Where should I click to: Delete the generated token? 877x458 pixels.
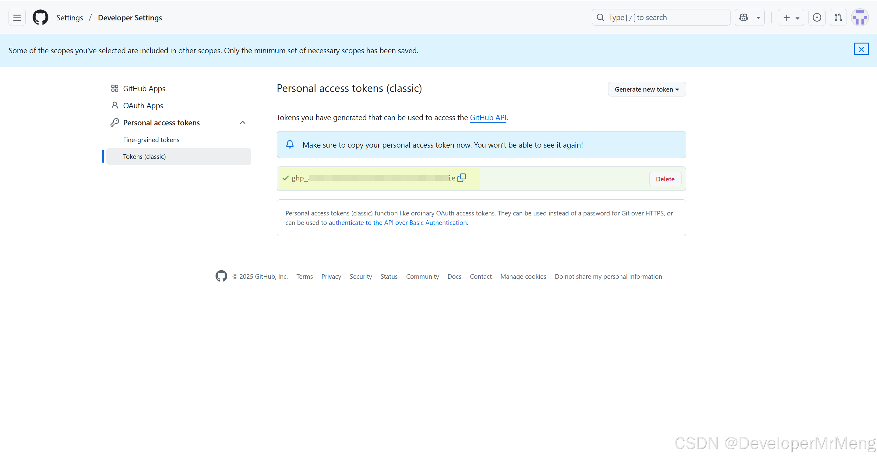pyautogui.click(x=665, y=179)
